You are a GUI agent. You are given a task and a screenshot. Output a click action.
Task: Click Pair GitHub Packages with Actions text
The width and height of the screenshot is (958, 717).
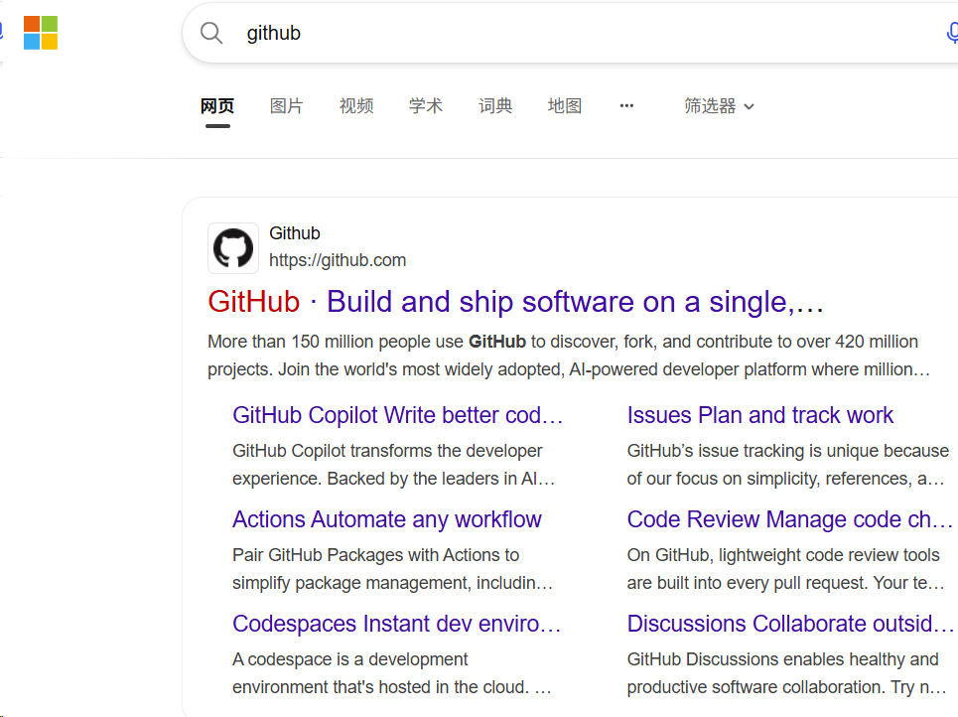(392, 569)
